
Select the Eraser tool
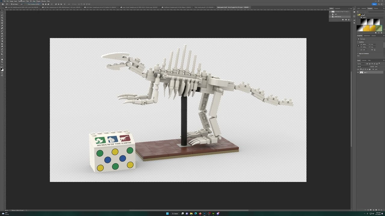2,38
